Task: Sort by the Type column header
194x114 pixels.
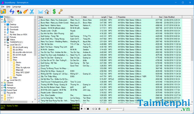Action: point(112,17)
